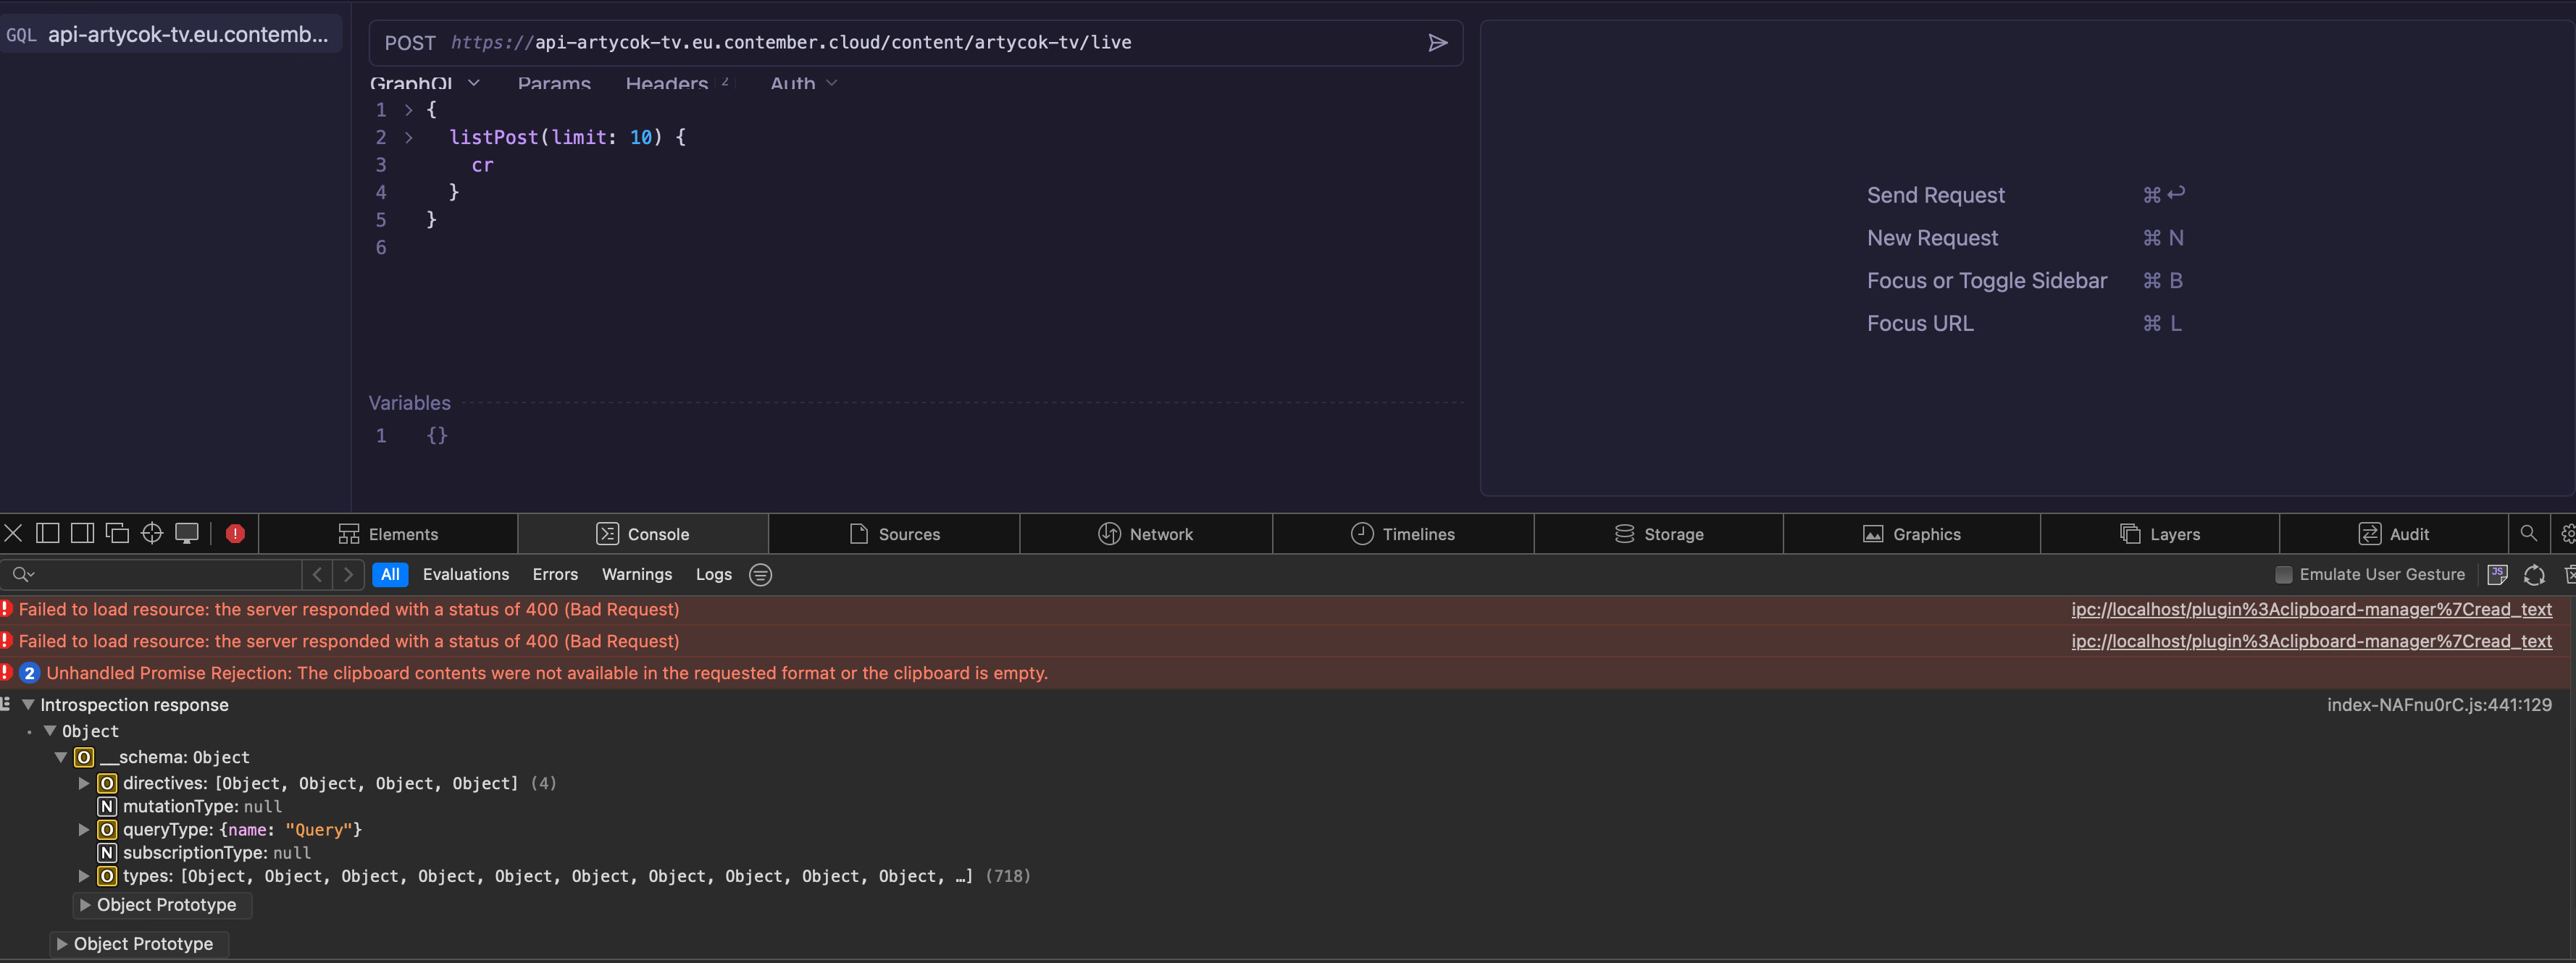Filter console to Logs only
The image size is (2576, 963).
714,574
